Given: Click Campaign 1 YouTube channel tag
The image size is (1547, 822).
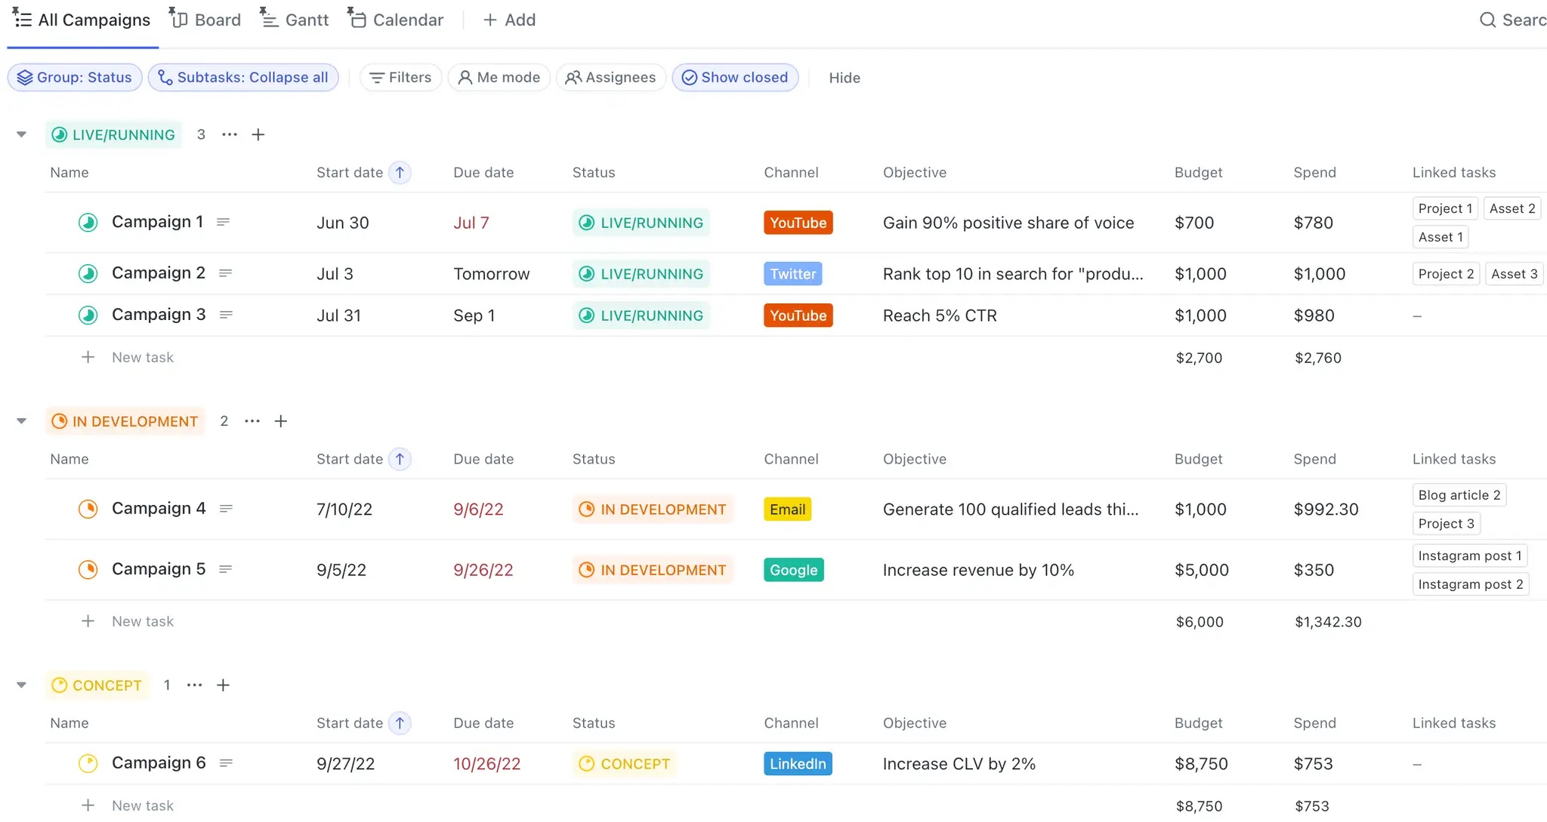Looking at the screenshot, I should pos(798,223).
